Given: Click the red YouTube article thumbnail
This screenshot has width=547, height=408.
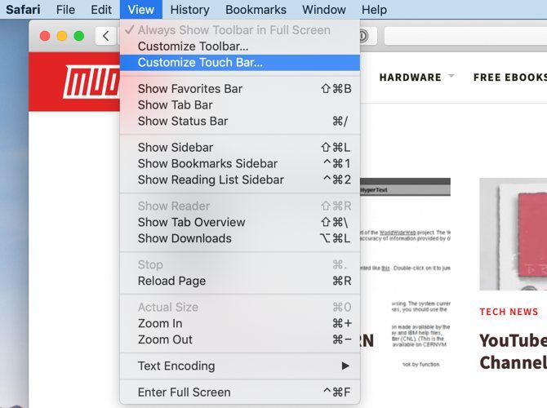Looking at the screenshot, I should click(x=514, y=234).
